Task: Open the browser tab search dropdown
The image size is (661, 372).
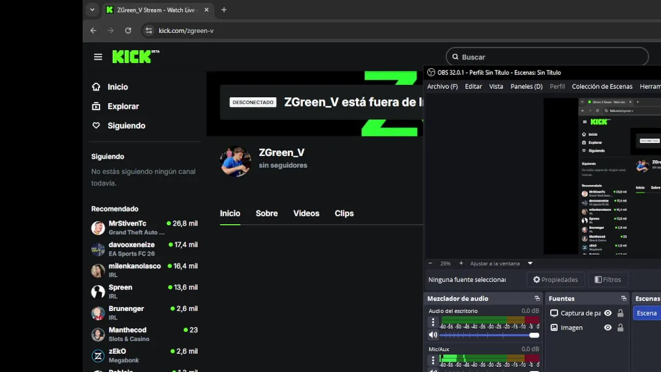Action: [92, 10]
